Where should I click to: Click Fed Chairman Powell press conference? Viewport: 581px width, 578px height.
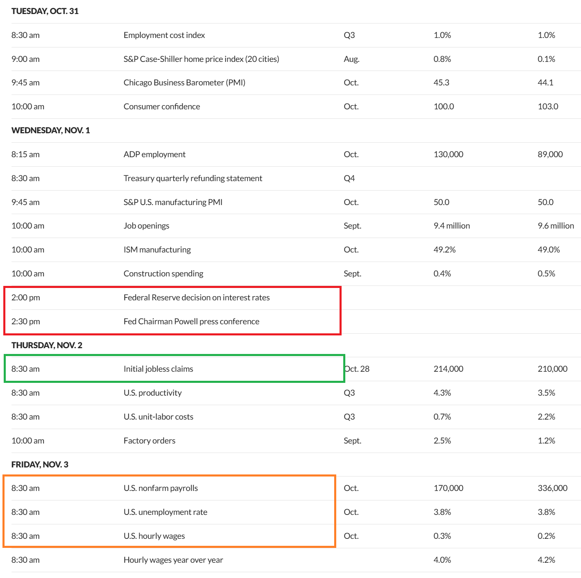(191, 321)
